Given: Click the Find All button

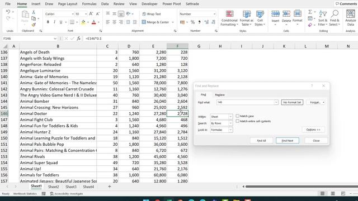Looking at the screenshot, I should [261, 141].
